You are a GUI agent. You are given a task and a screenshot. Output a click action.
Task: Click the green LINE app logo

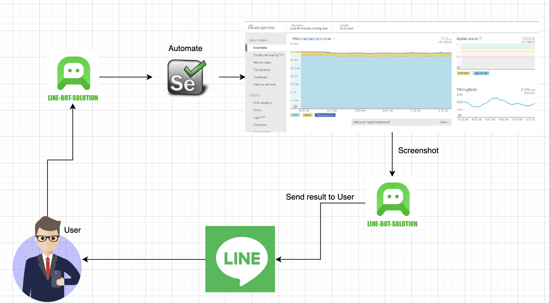[x=240, y=259]
